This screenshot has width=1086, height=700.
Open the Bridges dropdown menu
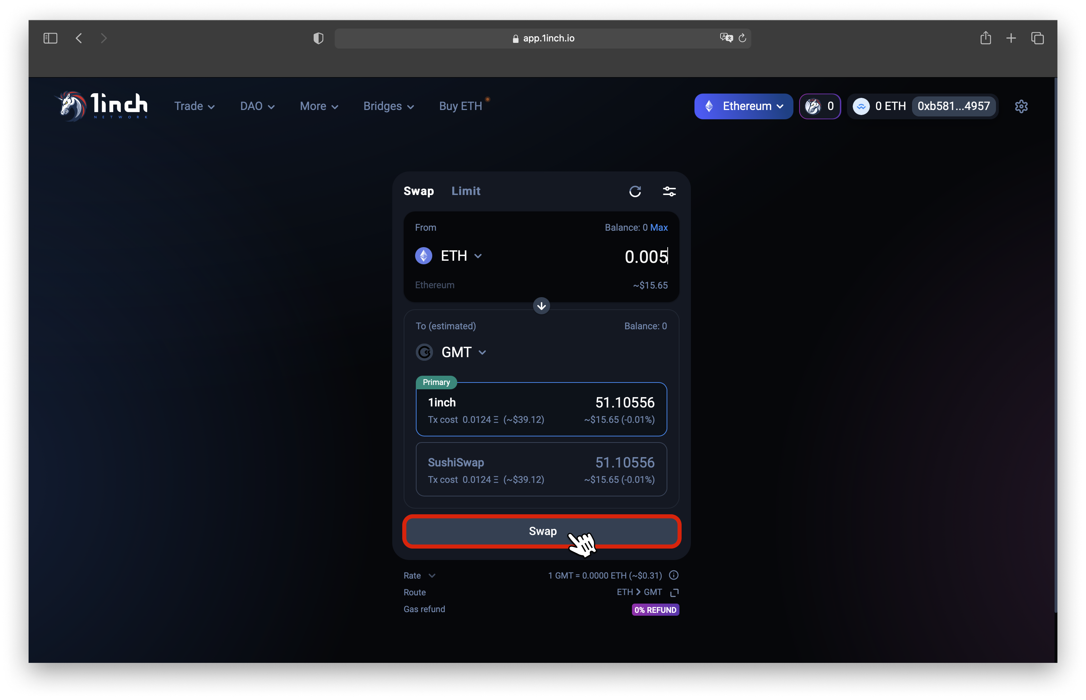pos(389,106)
